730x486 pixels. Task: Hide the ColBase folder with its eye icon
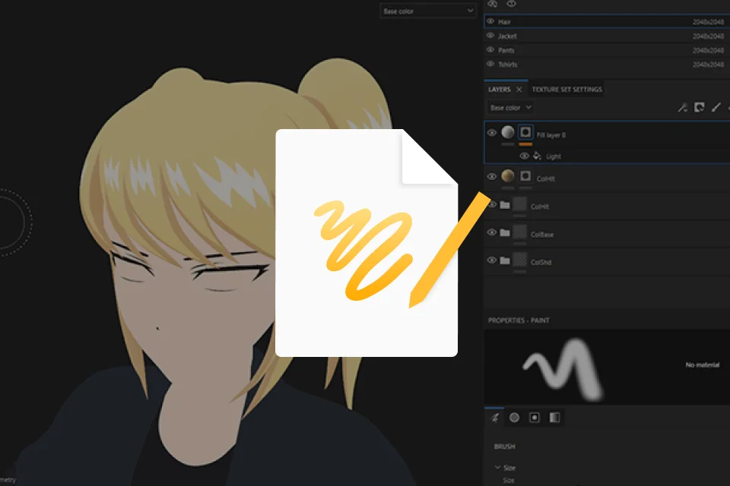point(492,232)
